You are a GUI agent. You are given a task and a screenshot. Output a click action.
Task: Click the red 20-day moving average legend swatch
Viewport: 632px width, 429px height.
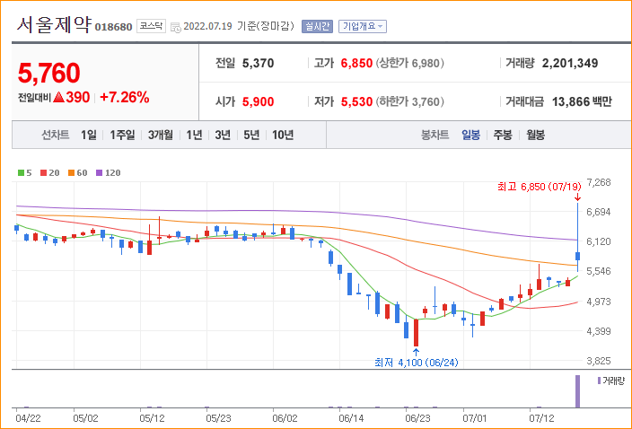[43, 173]
